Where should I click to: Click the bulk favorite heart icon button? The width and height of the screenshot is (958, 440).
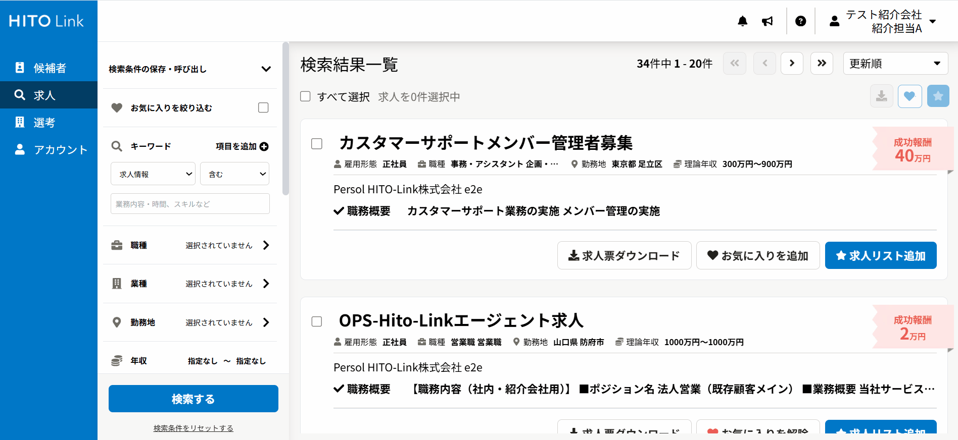pyautogui.click(x=909, y=96)
